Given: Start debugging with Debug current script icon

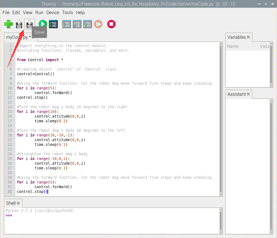Looking at the screenshot, I should tap(53, 24).
